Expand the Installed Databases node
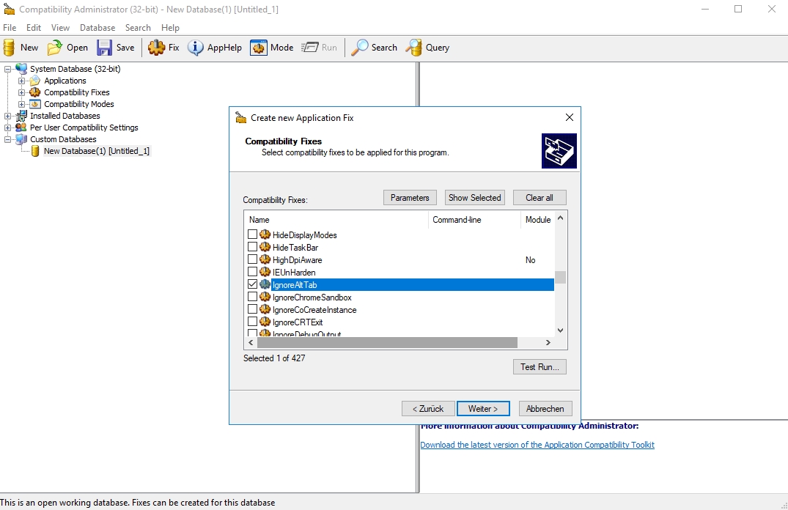788x510 pixels. click(7, 116)
